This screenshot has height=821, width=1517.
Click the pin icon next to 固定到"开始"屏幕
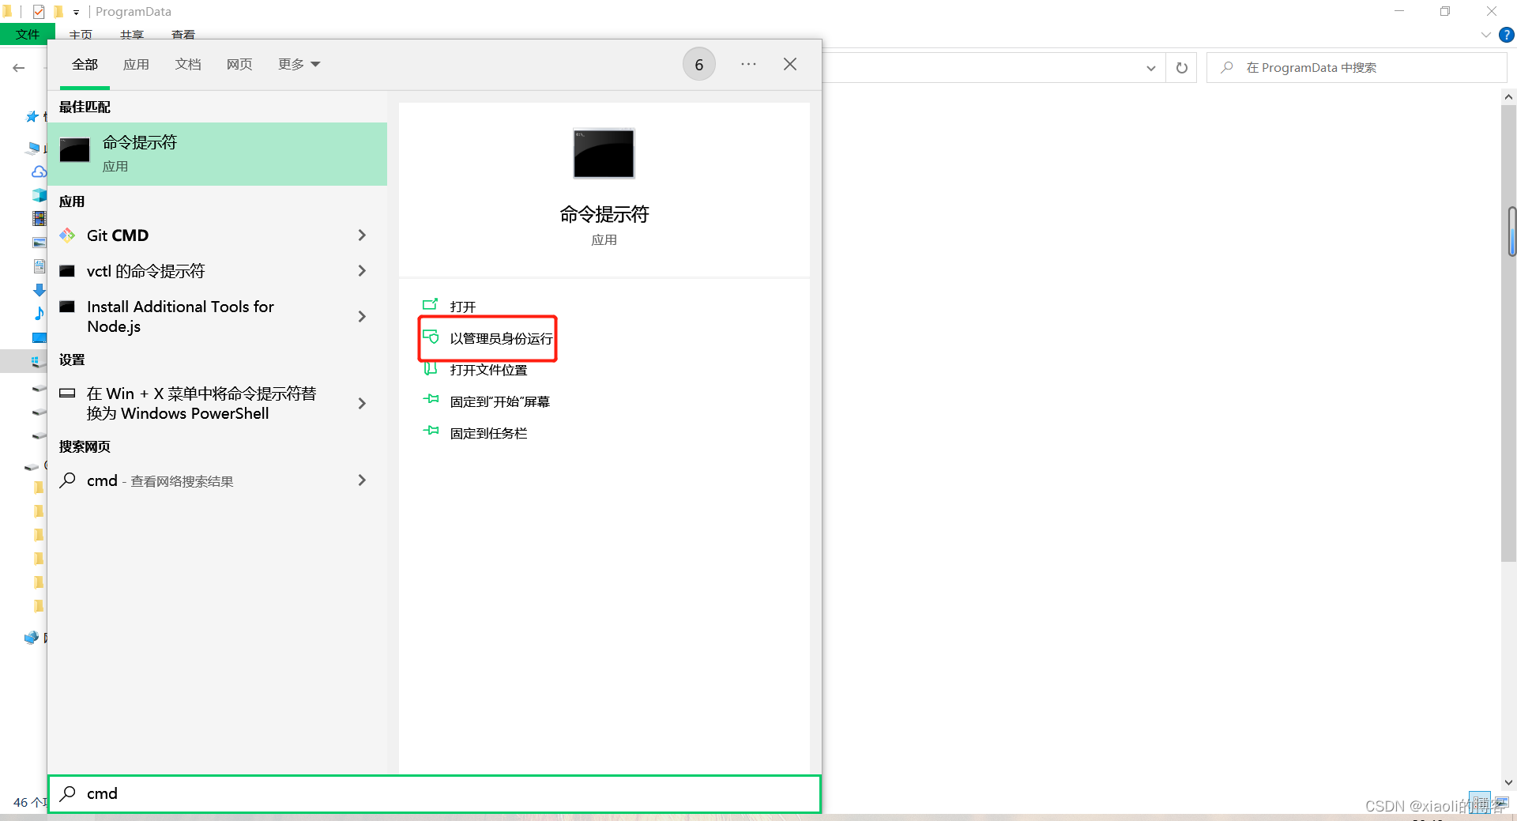coord(431,399)
